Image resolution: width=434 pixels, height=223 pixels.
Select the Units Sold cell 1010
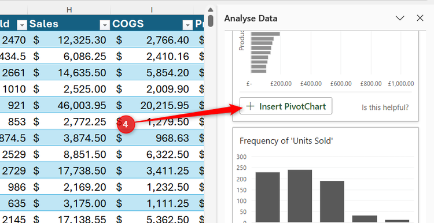[x=13, y=89]
